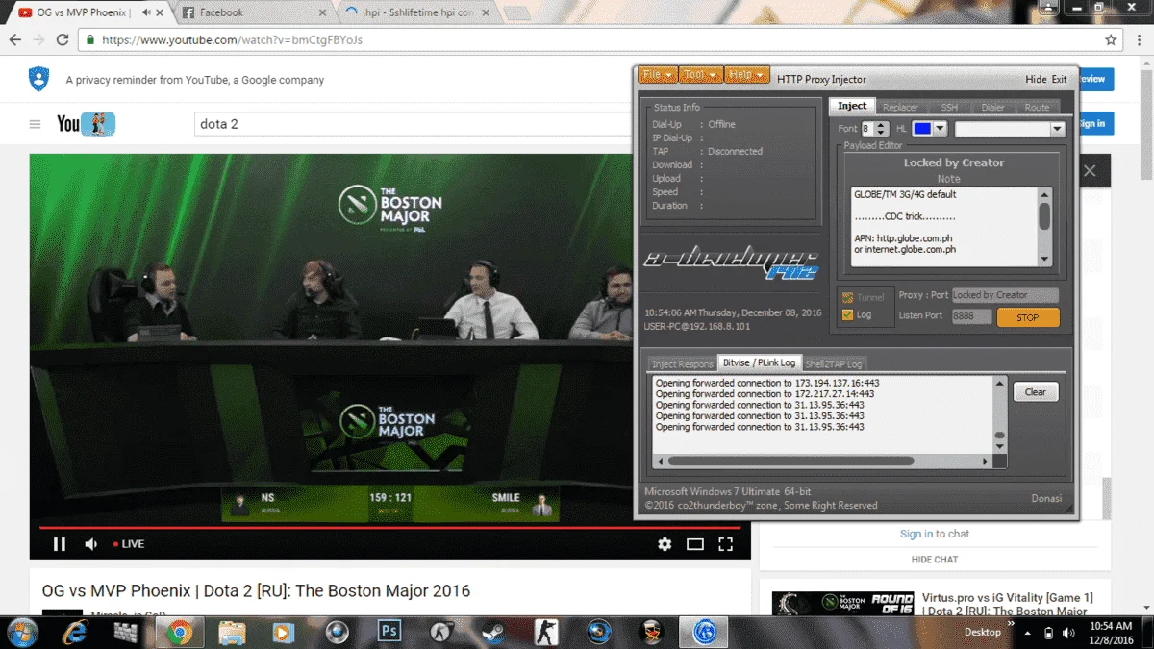
Task: Click the log vertical scrollbar thumb
Action: [x=999, y=437]
